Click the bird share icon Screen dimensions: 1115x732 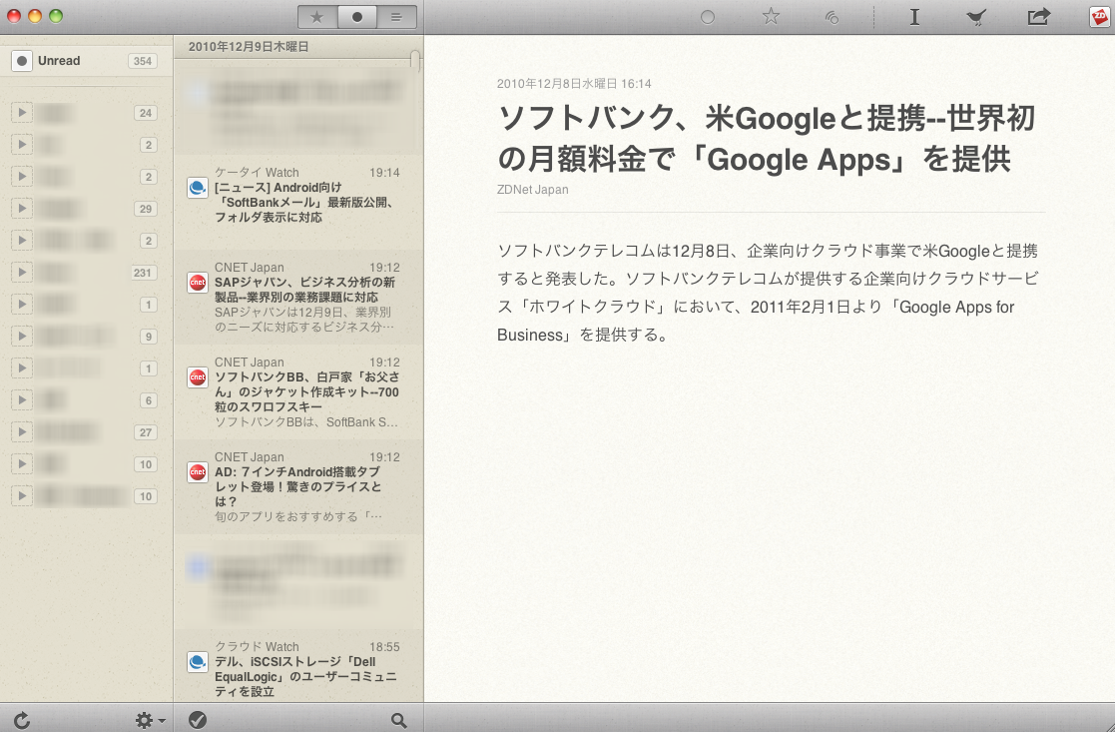[976, 17]
